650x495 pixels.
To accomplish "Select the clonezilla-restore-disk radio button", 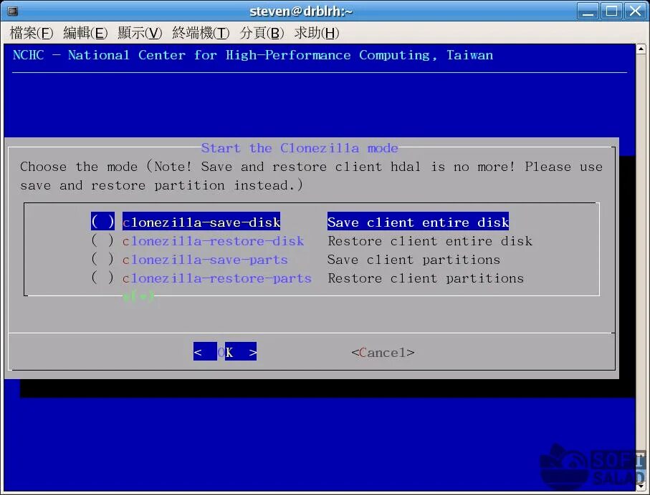I will pyautogui.click(x=102, y=240).
